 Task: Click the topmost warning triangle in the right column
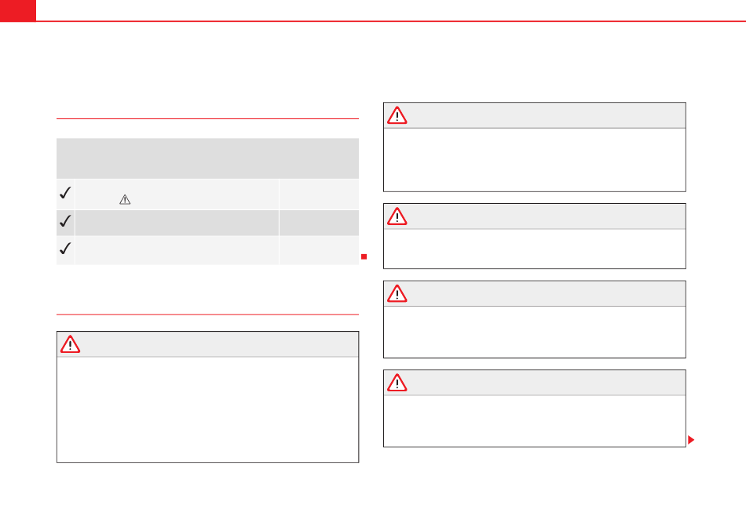click(397, 116)
